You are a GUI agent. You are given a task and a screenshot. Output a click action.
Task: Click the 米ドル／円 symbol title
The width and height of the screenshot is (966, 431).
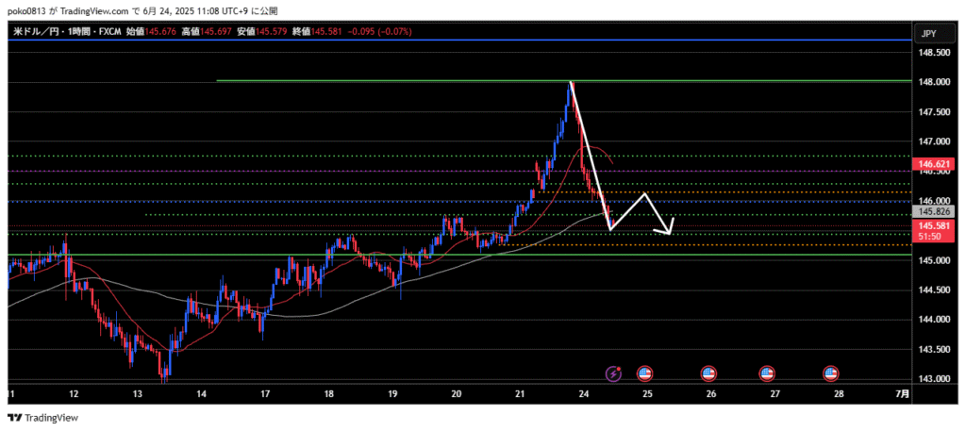point(38,32)
